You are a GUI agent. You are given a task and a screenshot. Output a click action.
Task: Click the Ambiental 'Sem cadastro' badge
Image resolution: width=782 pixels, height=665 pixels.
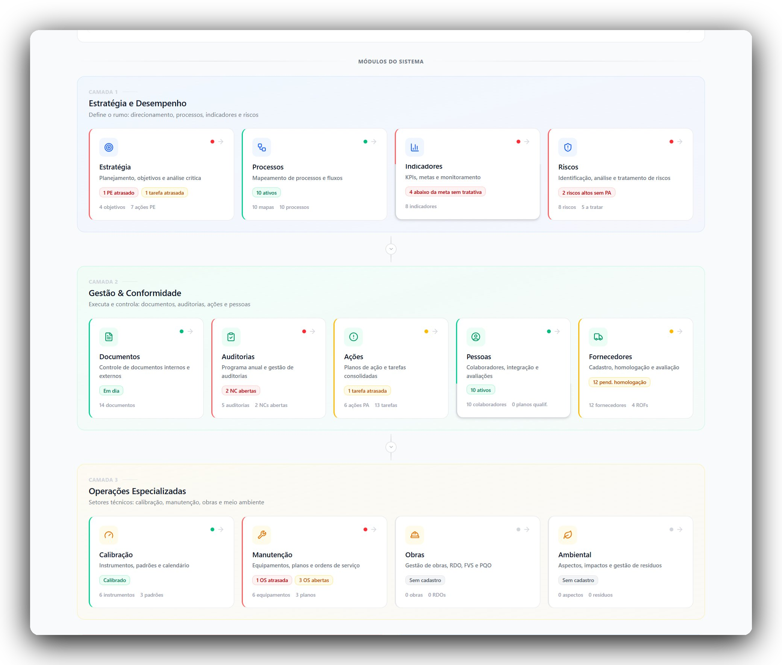(578, 580)
